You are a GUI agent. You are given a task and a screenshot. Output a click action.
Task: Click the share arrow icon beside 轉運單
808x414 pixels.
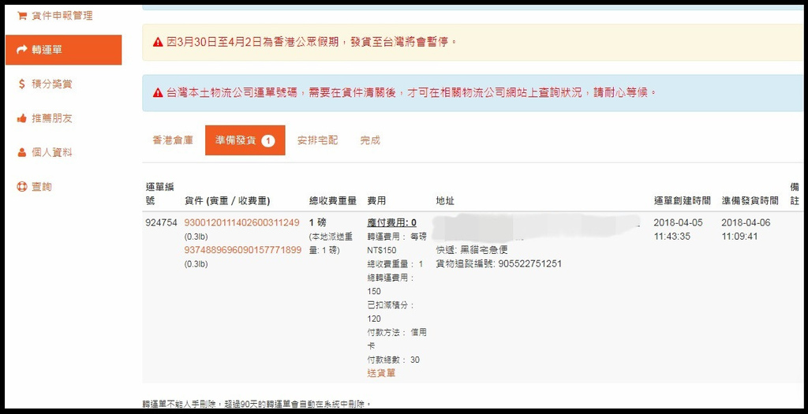(22, 50)
